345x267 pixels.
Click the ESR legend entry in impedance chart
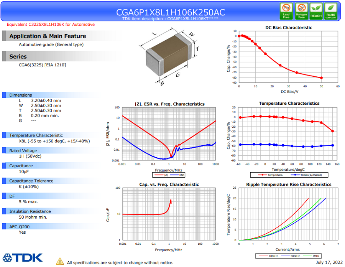[177, 175]
